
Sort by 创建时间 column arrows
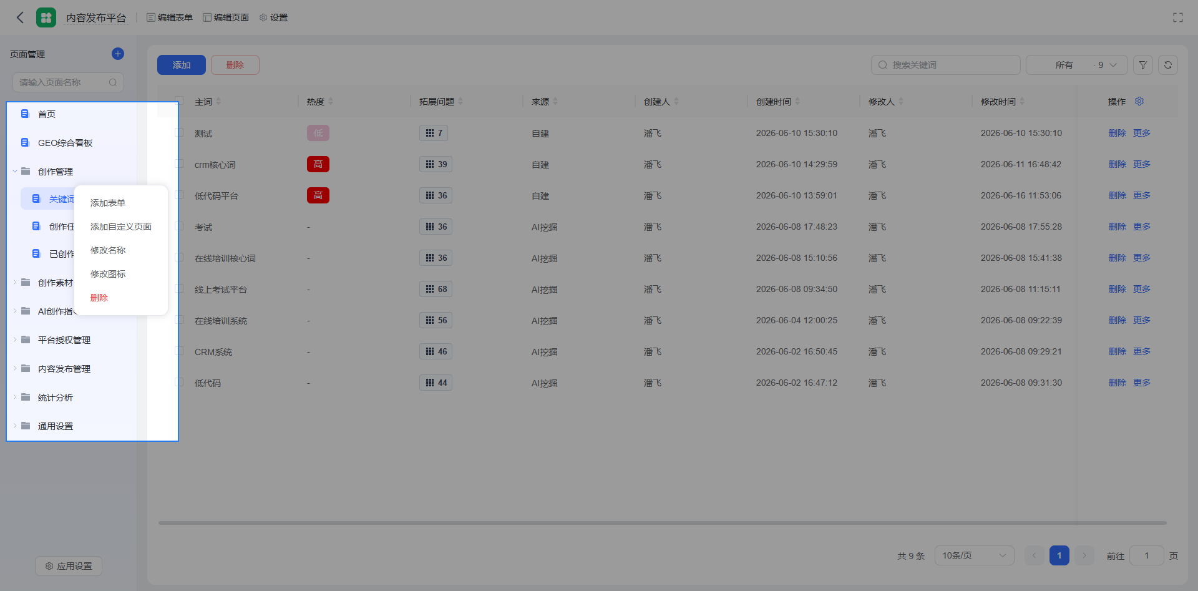coord(797,102)
